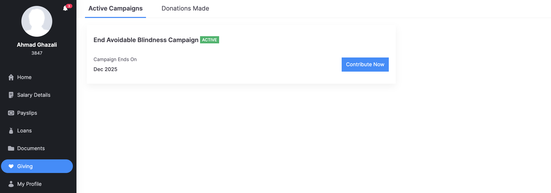Select Documents in the sidebar

[31, 148]
